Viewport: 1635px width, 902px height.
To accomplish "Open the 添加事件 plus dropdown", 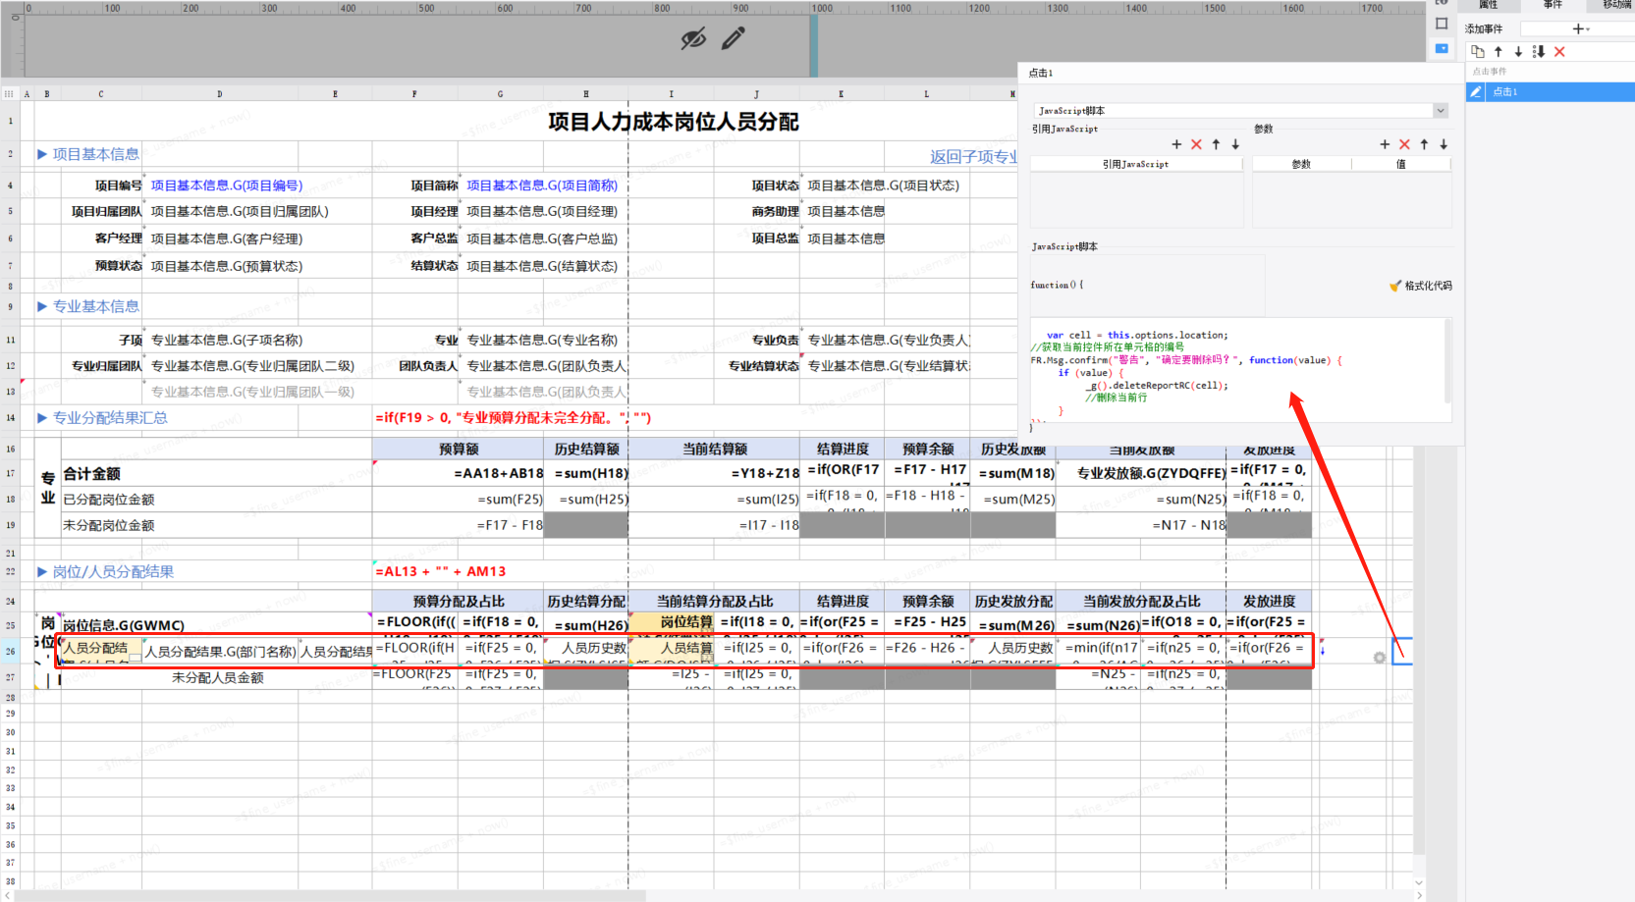I will pyautogui.click(x=1580, y=29).
